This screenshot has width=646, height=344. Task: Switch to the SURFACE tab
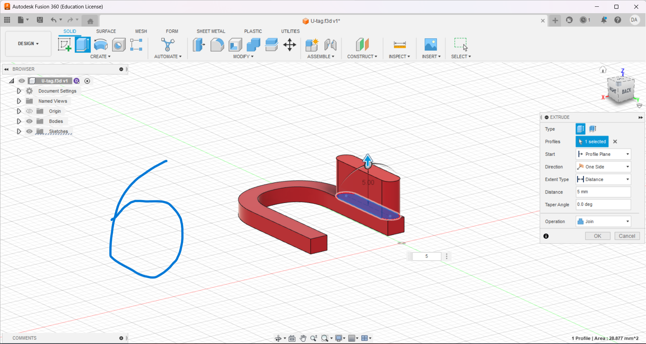pos(106,31)
